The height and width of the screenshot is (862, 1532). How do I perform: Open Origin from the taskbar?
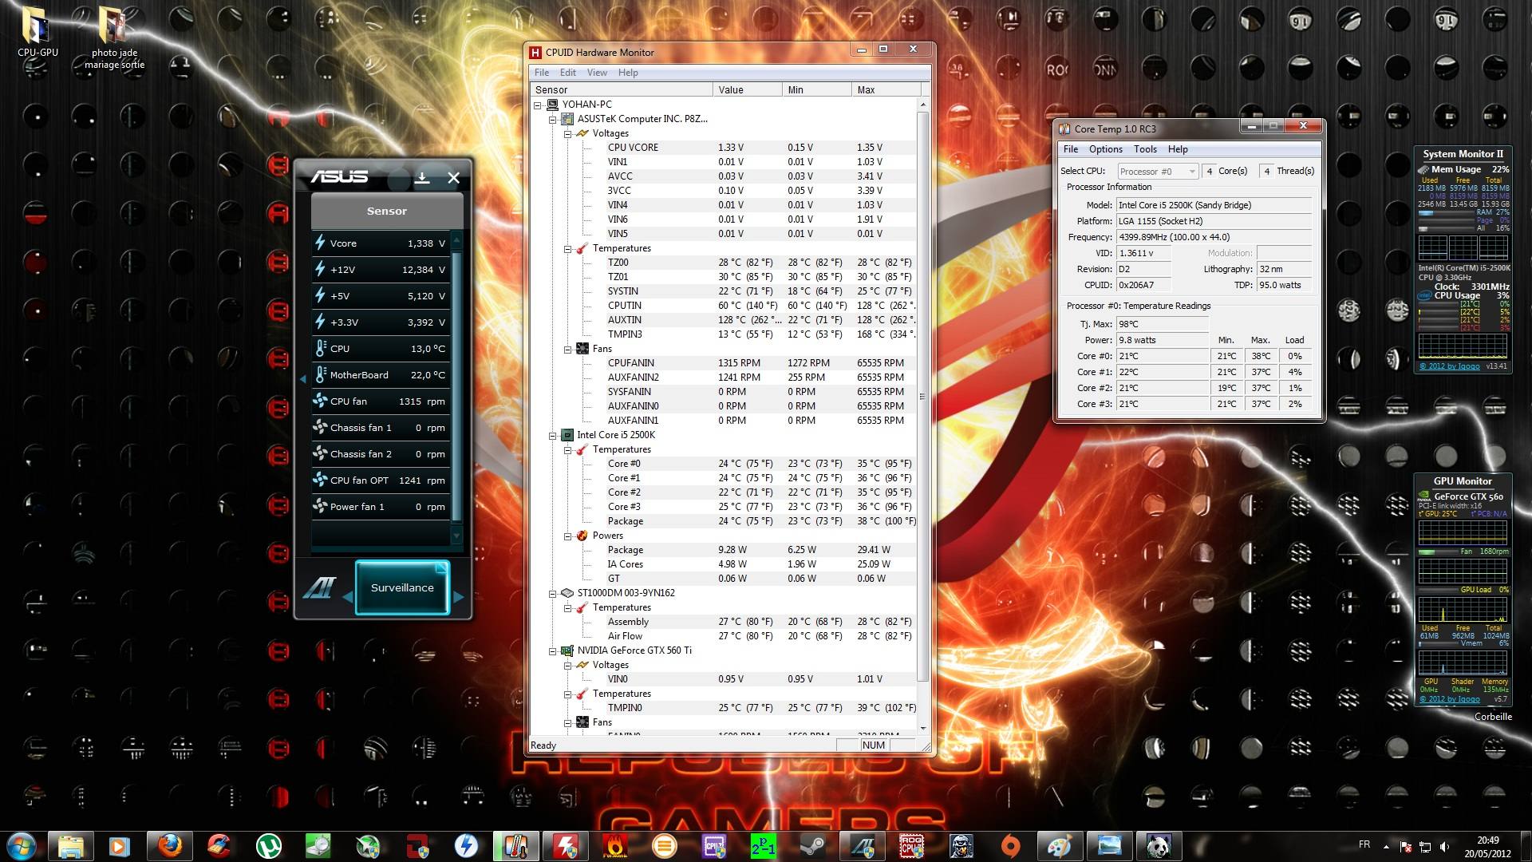(1010, 845)
